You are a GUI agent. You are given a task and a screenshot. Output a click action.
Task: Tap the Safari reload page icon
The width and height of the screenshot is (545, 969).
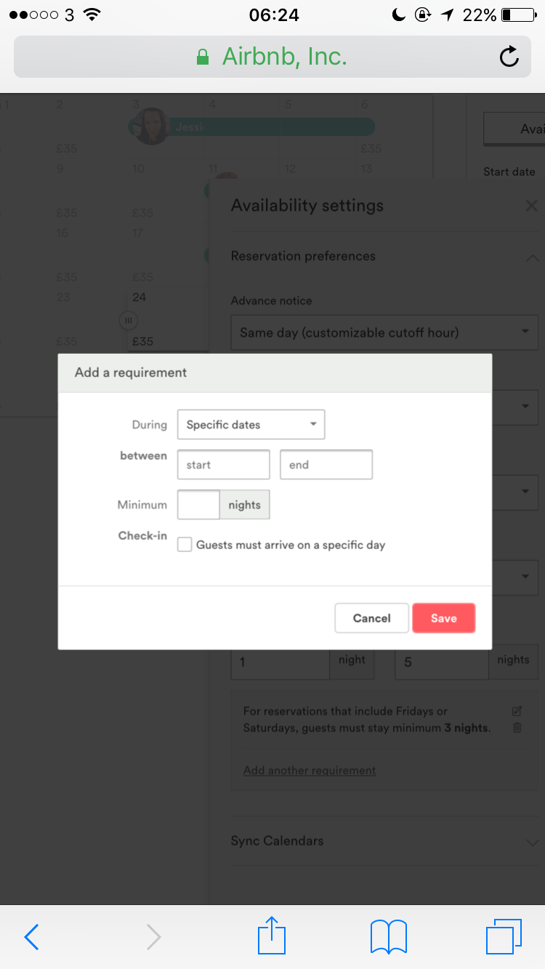[x=509, y=57]
